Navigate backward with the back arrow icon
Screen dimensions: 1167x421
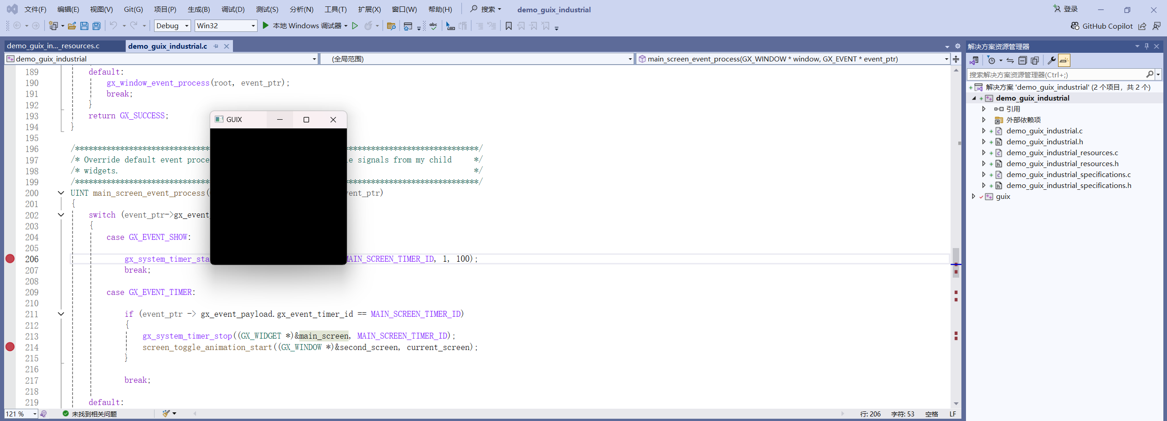tap(17, 26)
